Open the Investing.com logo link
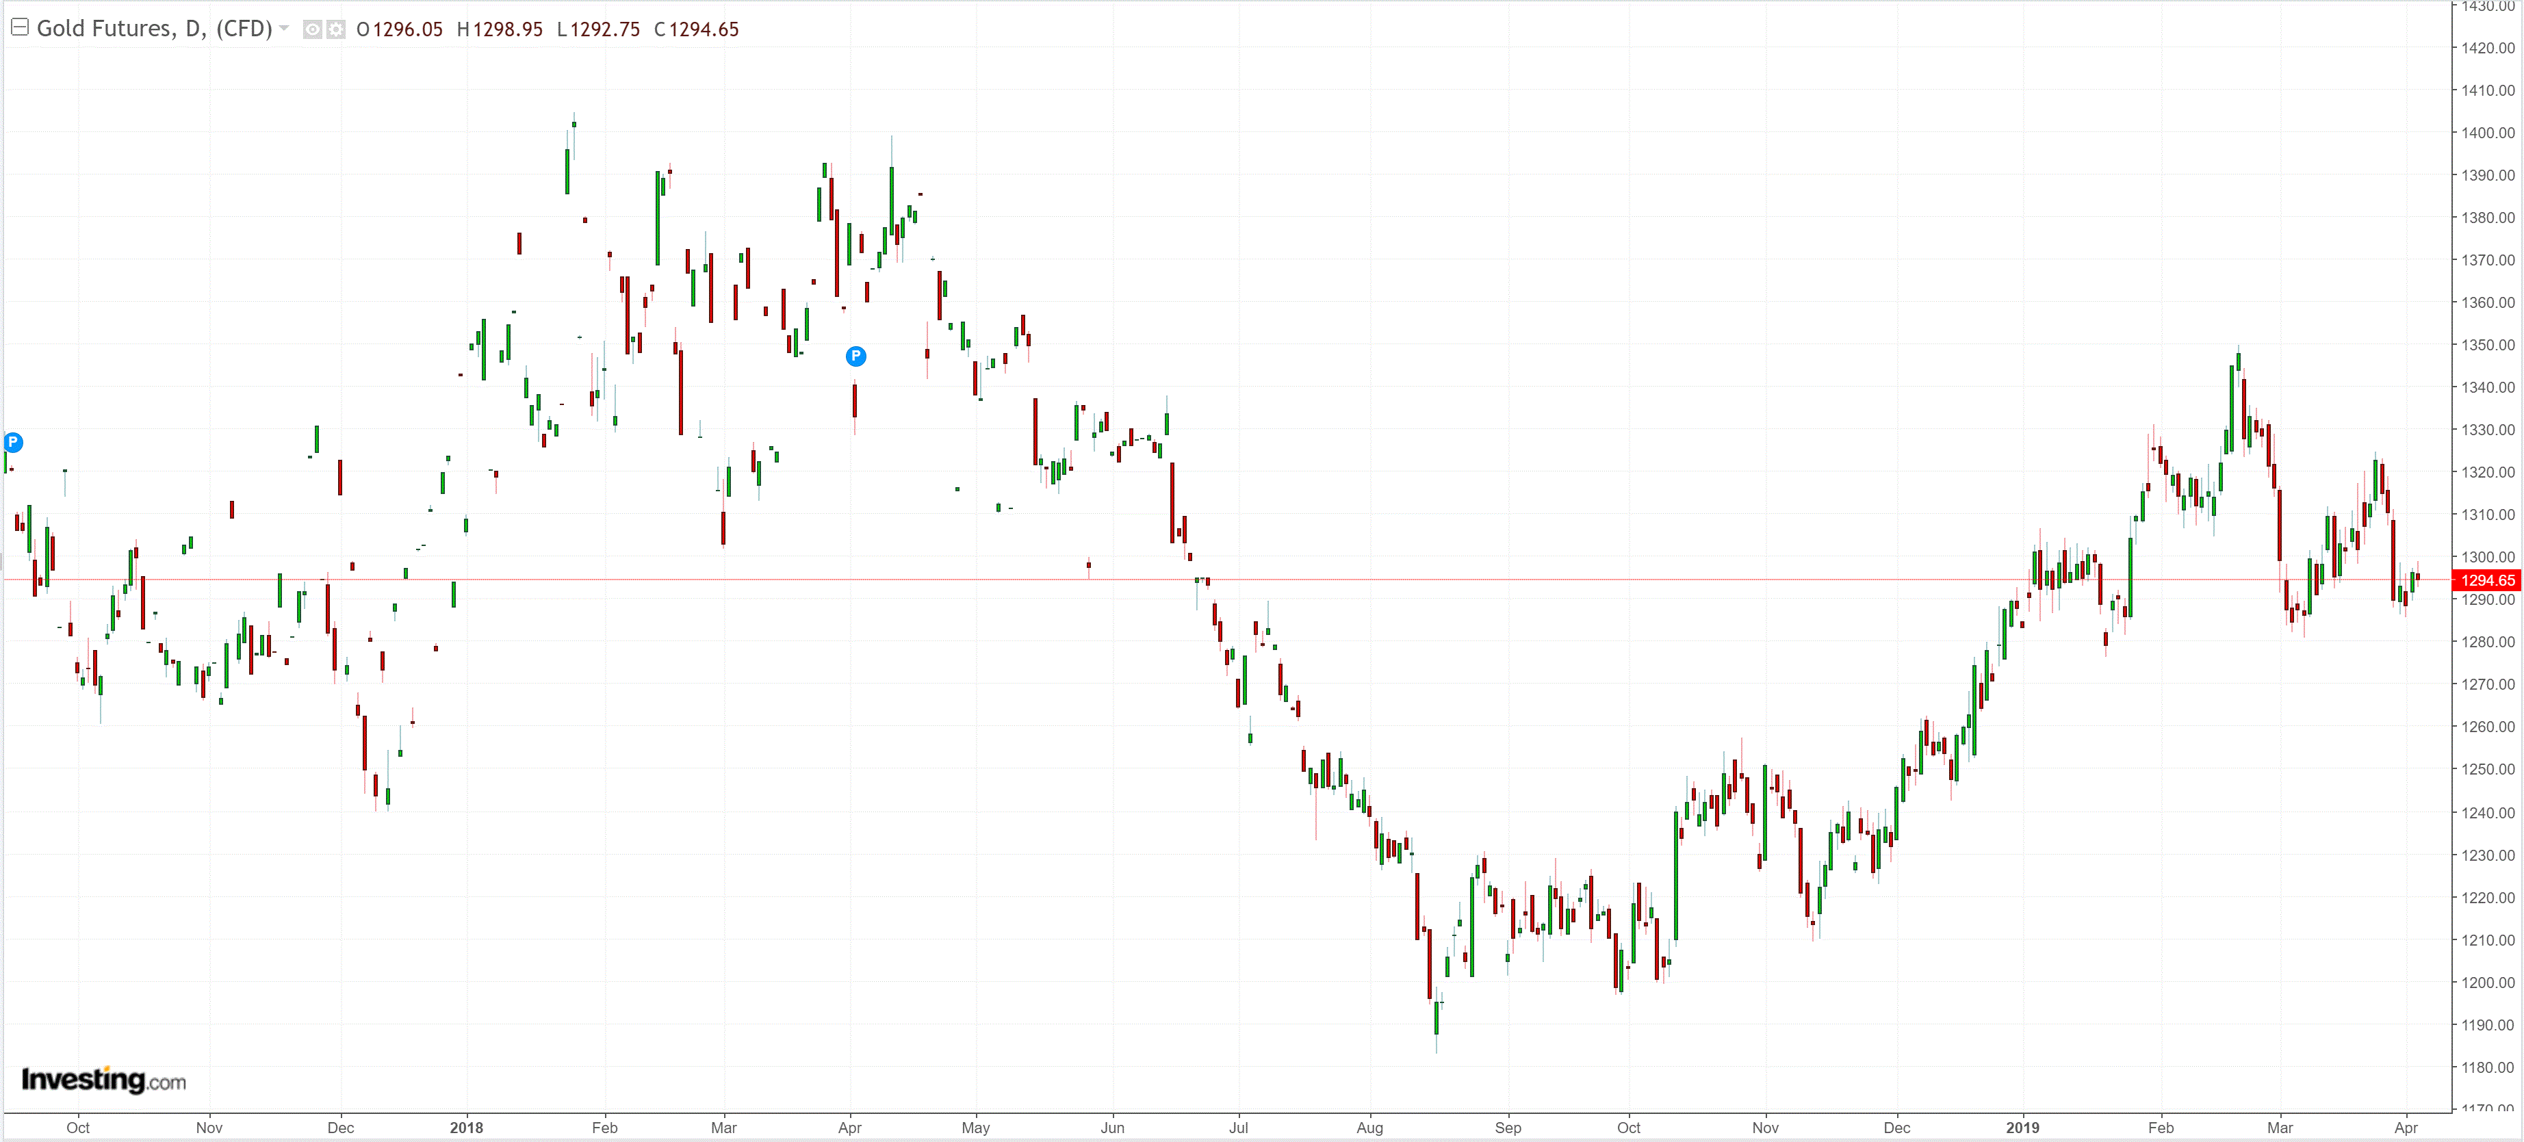This screenshot has height=1142, width=2524. 104,1079
